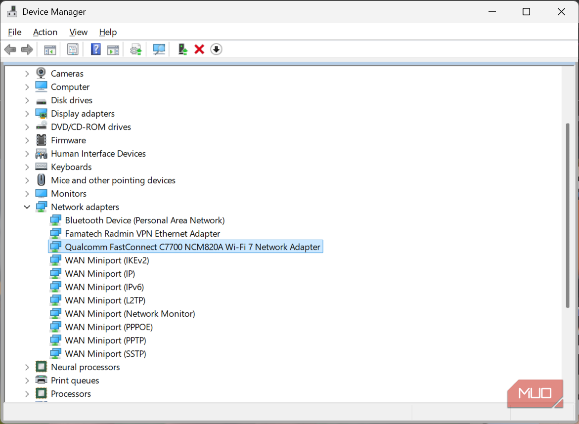579x424 pixels.
Task: Click the Update driver toolbar icon
Action: coord(136,49)
